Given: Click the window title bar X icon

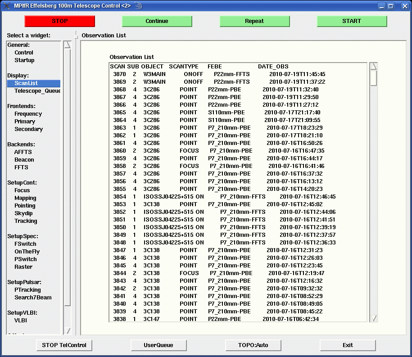Looking at the screenshot, I should point(6,6).
